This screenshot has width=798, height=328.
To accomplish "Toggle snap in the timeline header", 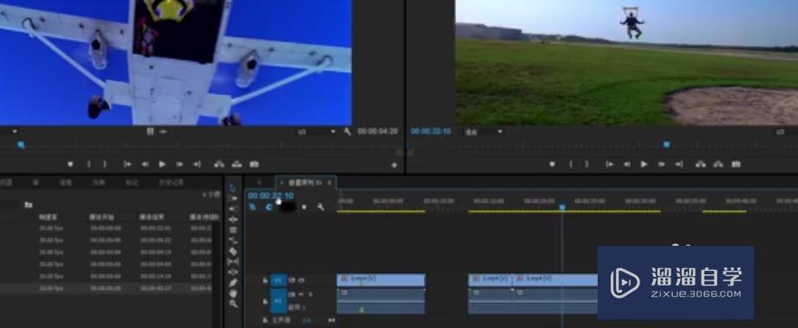I will point(269,207).
